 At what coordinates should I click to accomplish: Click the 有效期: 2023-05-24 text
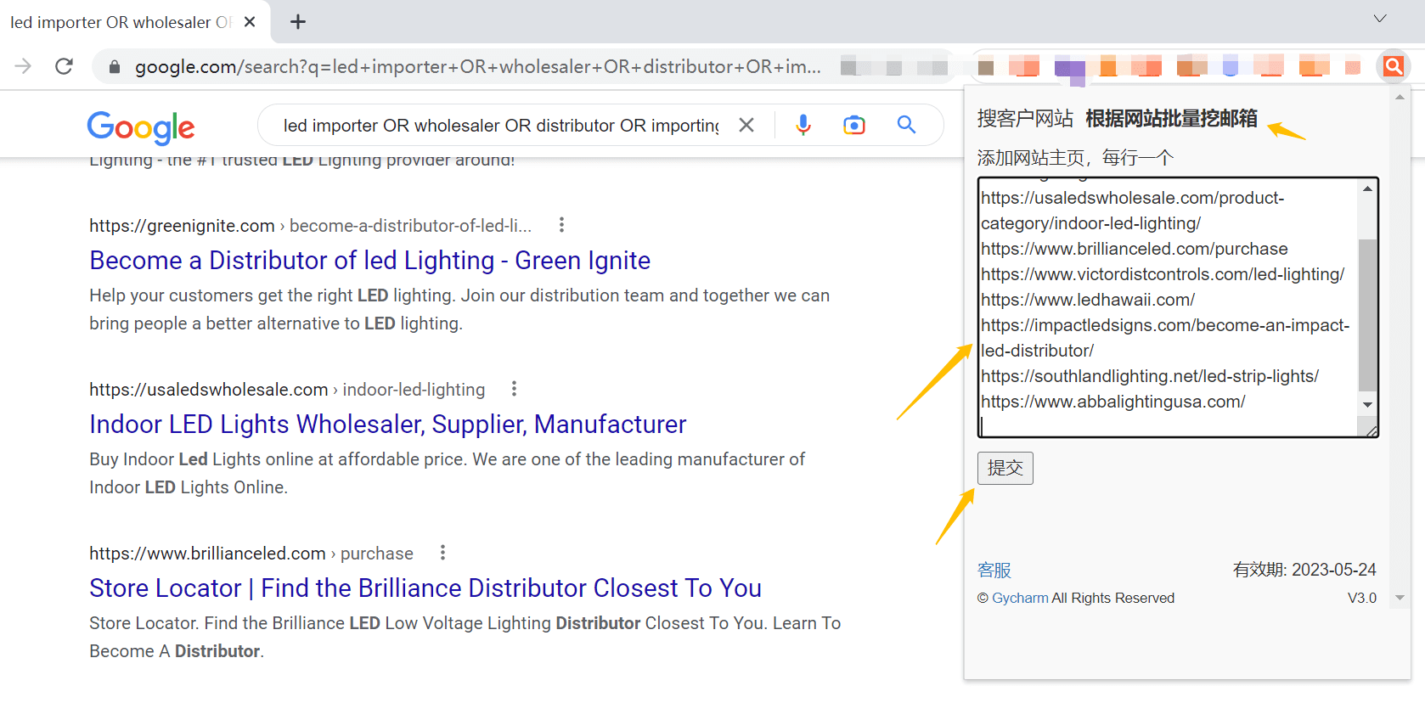point(1304,570)
